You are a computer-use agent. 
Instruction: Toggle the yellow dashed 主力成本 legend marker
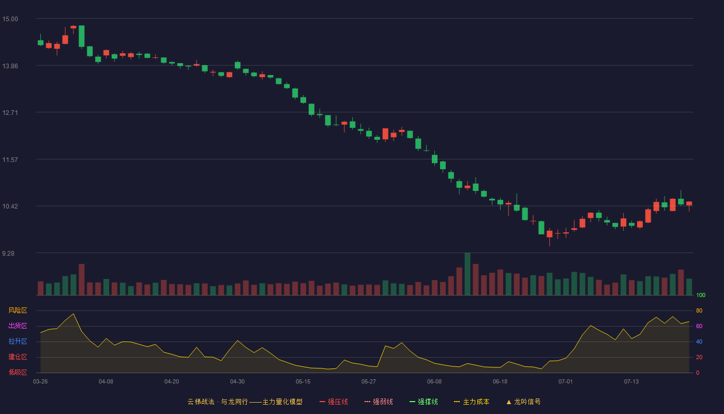[x=457, y=402]
